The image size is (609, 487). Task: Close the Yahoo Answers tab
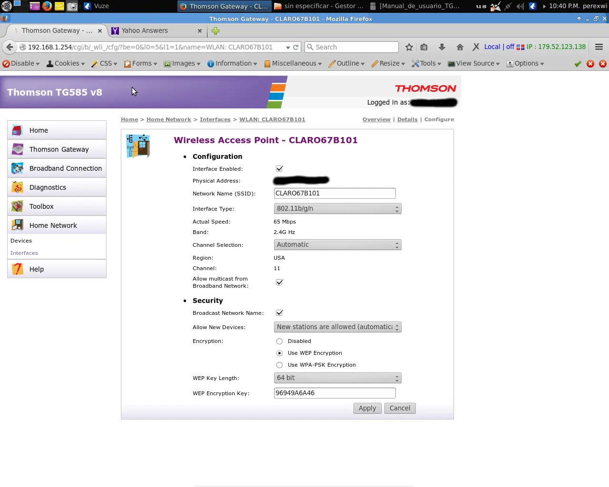click(x=200, y=31)
